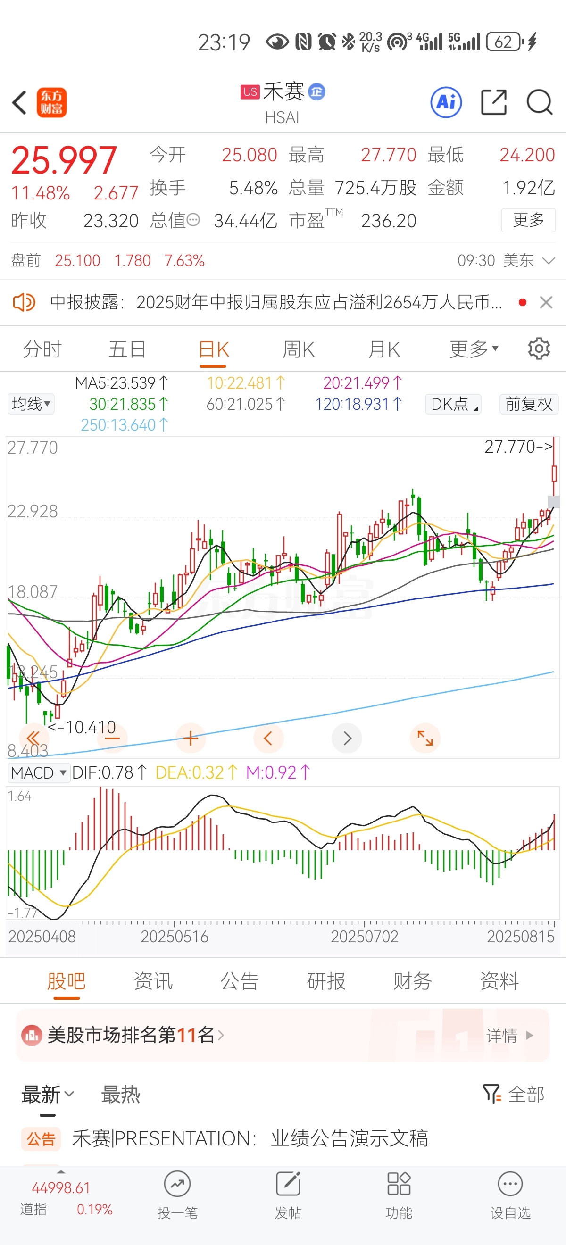Move chart left with left chevron
The image size is (566, 1245).
point(268,738)
